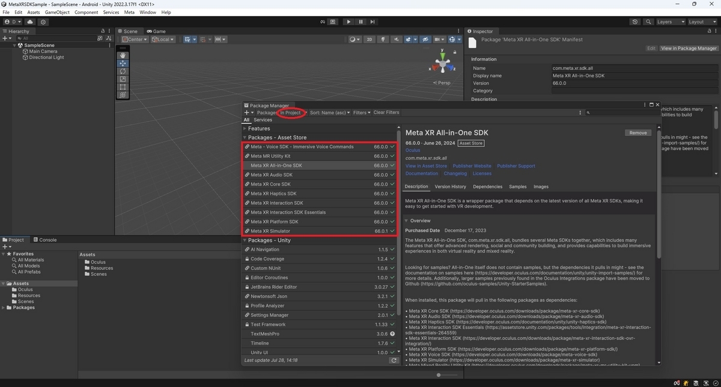Refresh package list in Package Manager

394,361
